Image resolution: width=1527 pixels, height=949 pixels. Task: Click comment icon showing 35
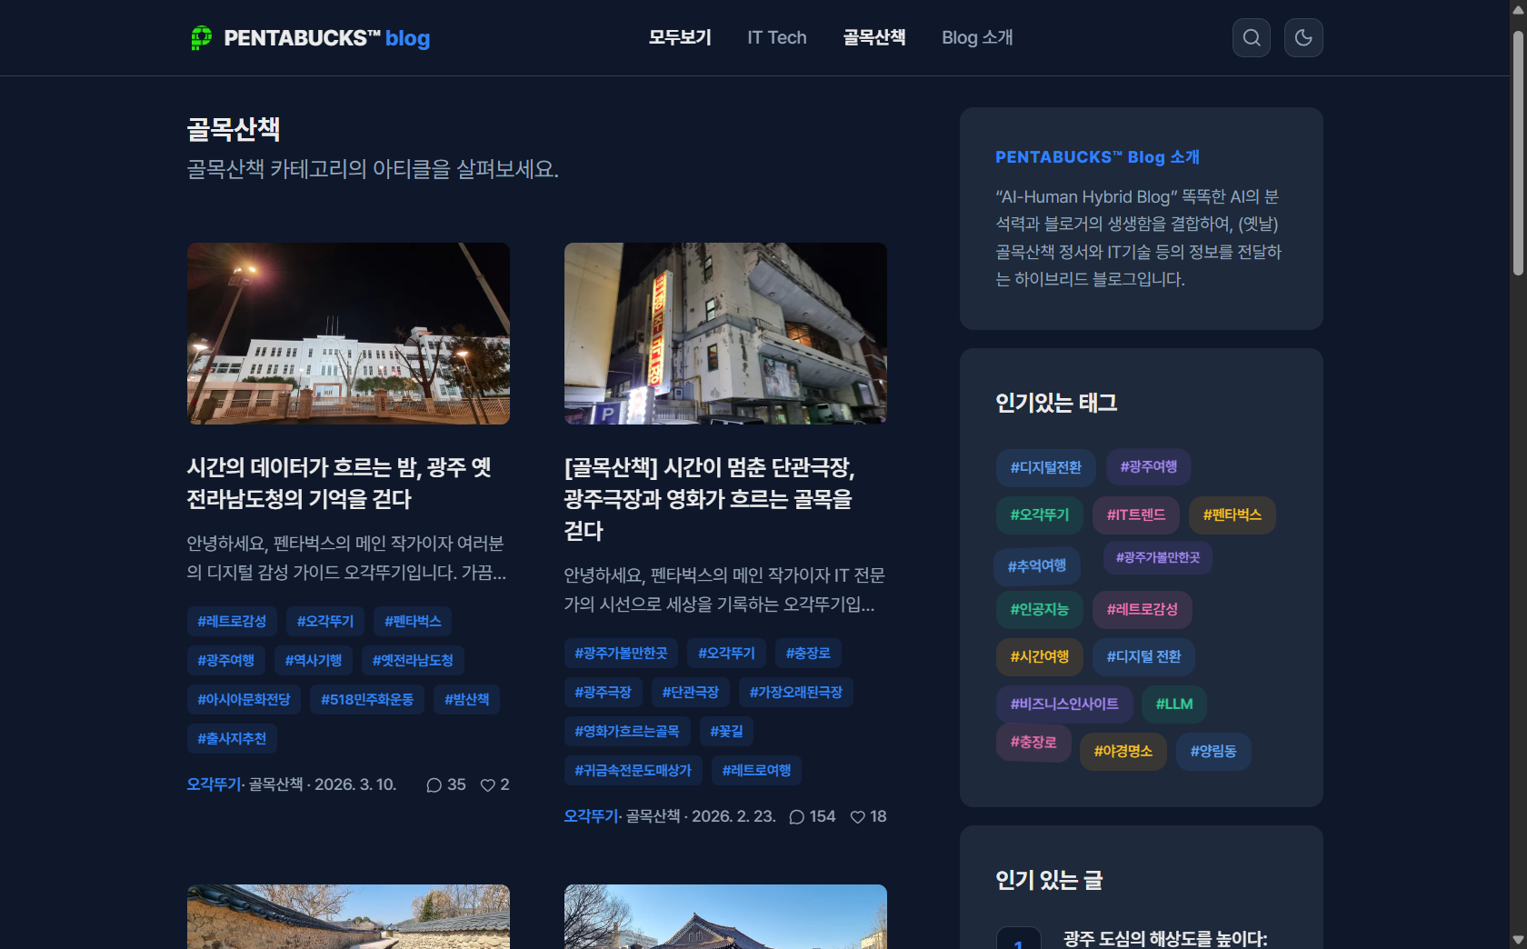[434, 784]
